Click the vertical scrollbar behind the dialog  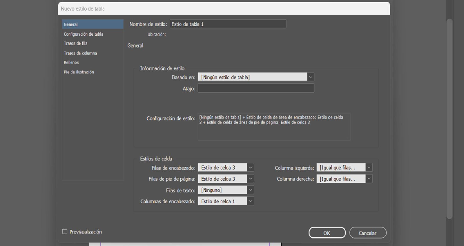[x=449, y=119]
